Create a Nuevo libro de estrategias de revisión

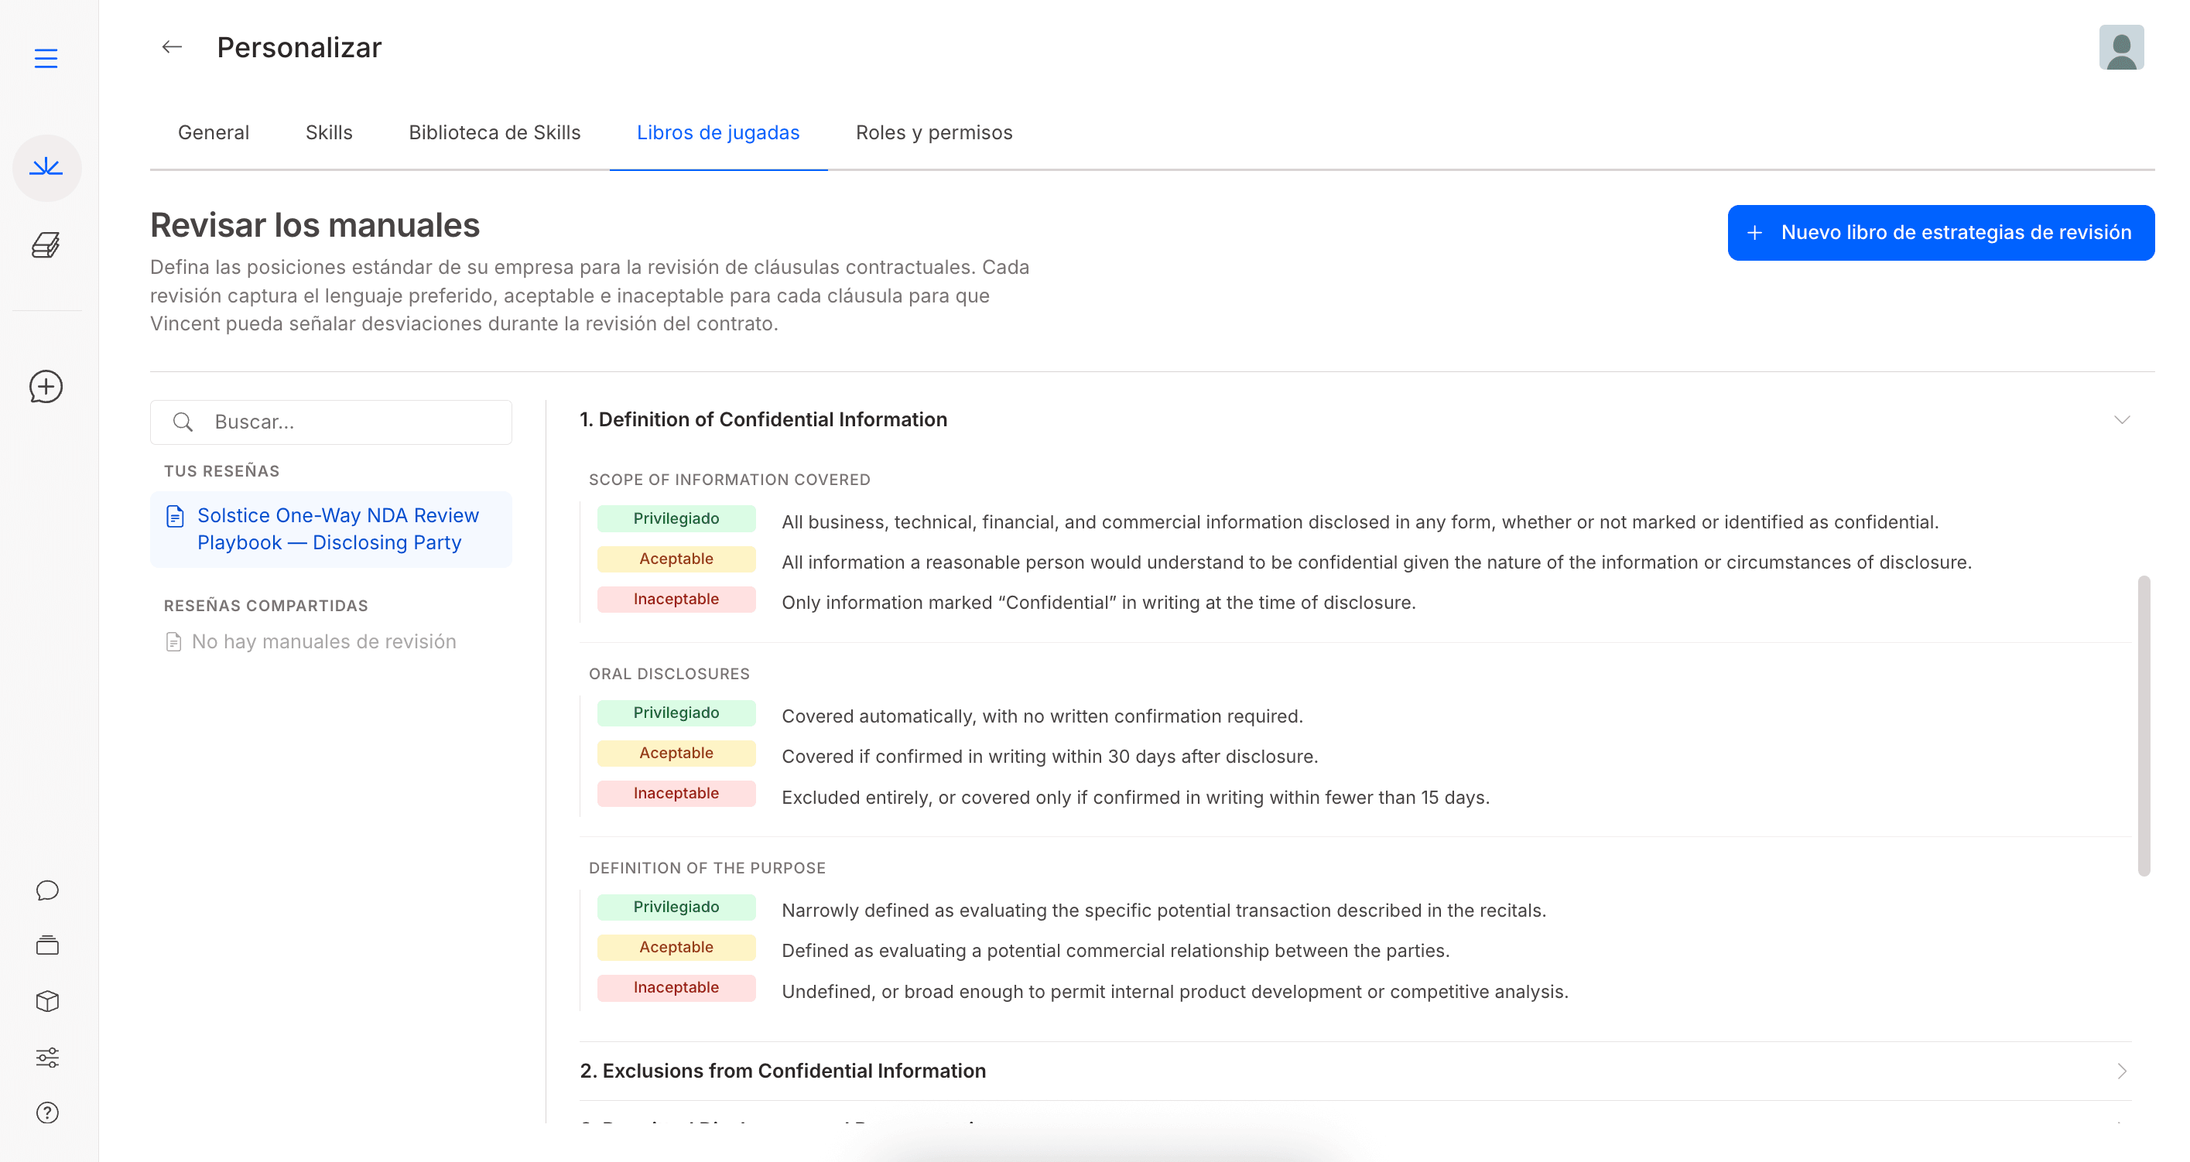point(1941,232)
